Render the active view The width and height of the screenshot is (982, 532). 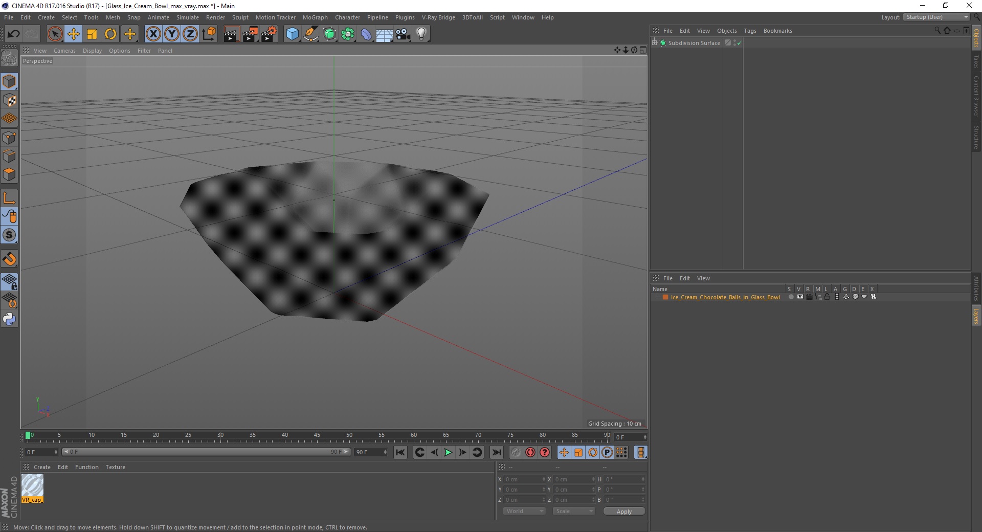231,34
